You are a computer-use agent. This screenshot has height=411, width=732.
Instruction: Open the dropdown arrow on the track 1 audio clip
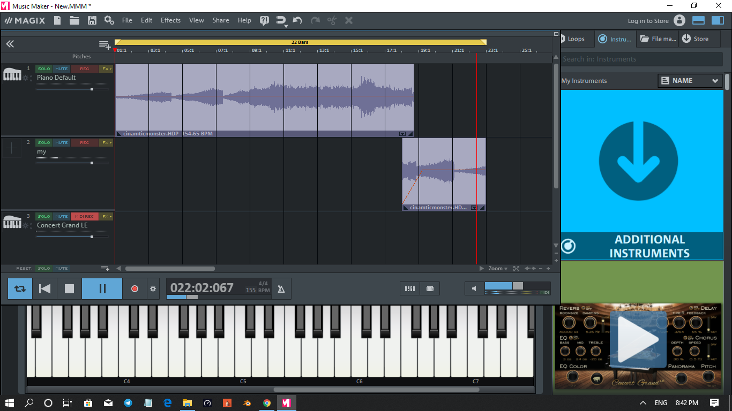[x=402, y=134]
